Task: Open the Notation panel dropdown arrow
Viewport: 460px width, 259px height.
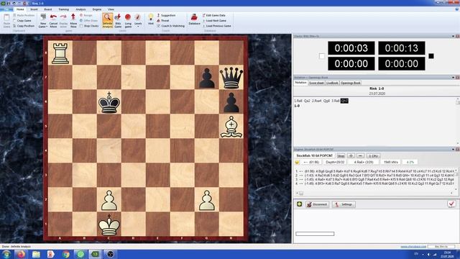Action: tap(453, 78)
